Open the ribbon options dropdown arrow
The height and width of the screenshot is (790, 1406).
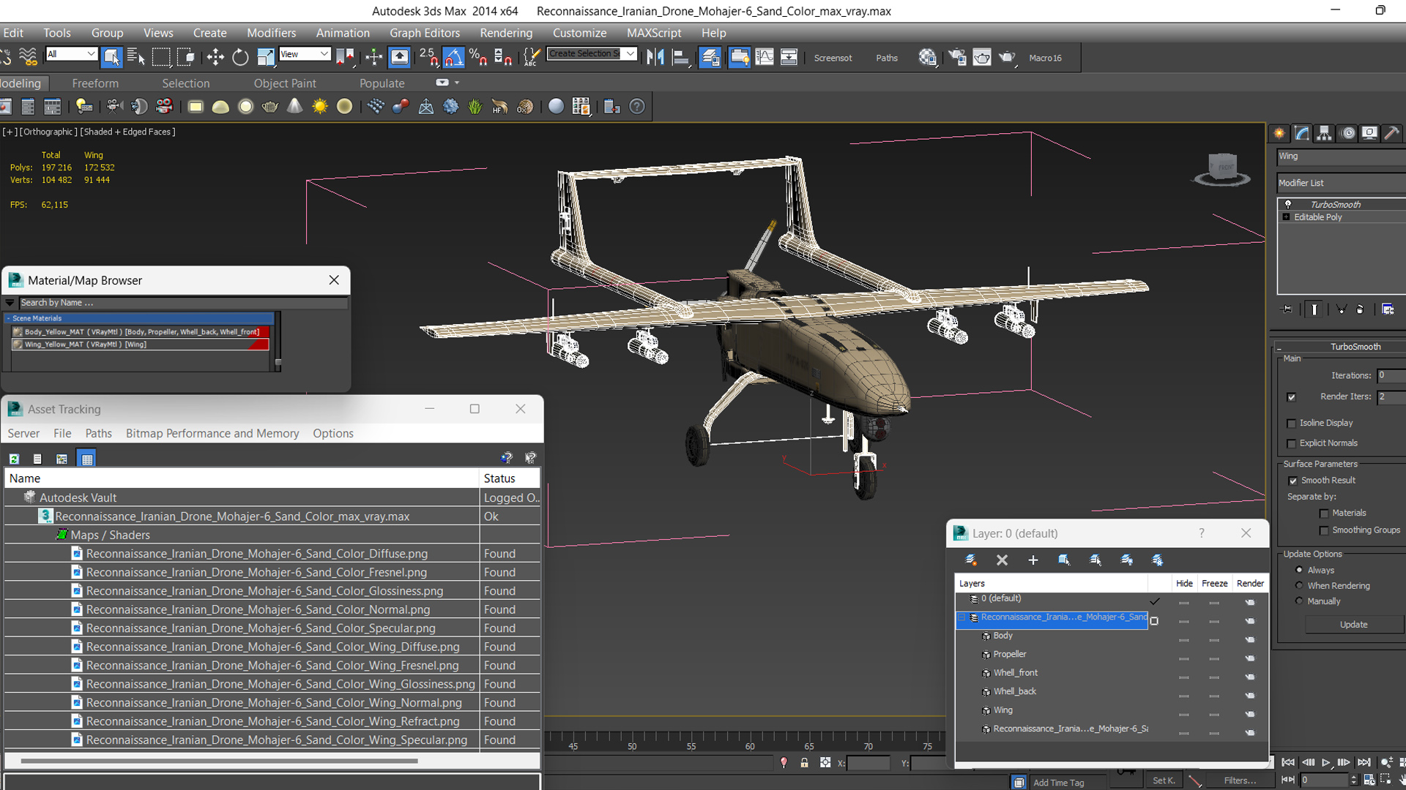[457, 83]
